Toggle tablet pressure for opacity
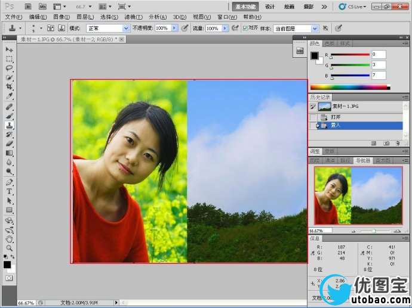 pyautogui.click(x=185, y=28)
